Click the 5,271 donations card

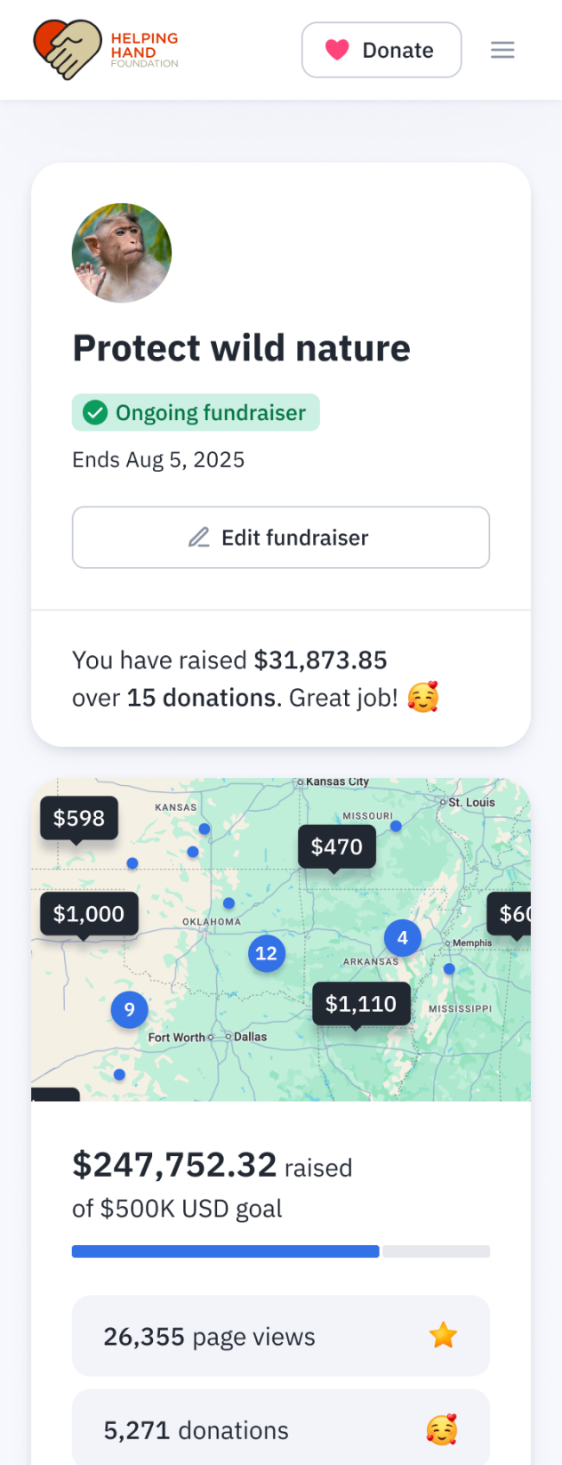pos(281,1429)
